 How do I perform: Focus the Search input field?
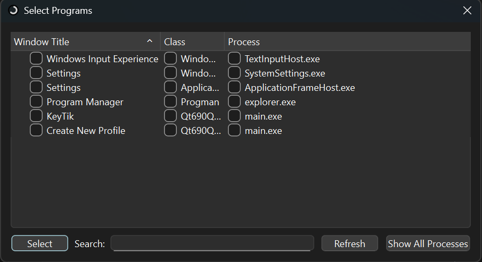[x=213, y=243]
